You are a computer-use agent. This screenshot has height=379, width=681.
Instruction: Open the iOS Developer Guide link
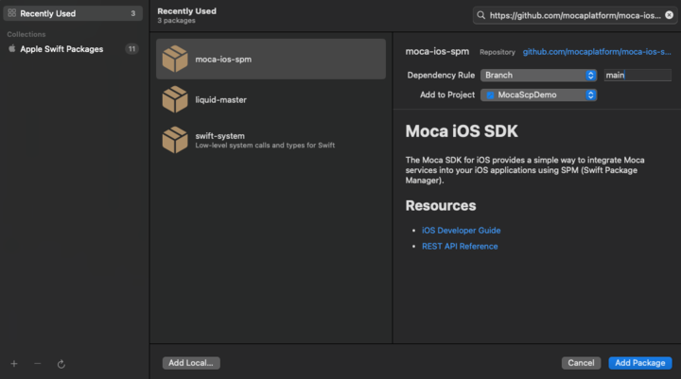[461, 231]
